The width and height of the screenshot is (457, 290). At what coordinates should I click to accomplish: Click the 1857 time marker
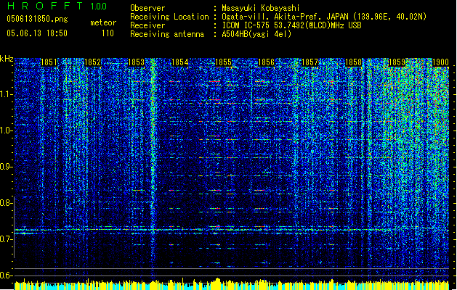point(310,62)
